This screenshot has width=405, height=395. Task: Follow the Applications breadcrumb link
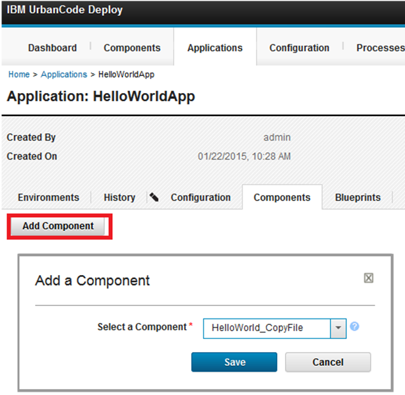tap(64, 75)
